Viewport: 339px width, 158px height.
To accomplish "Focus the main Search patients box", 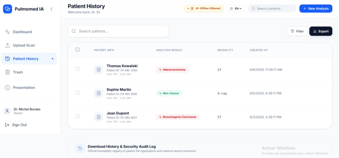I will pyautogui.click(x=118, y=31).
